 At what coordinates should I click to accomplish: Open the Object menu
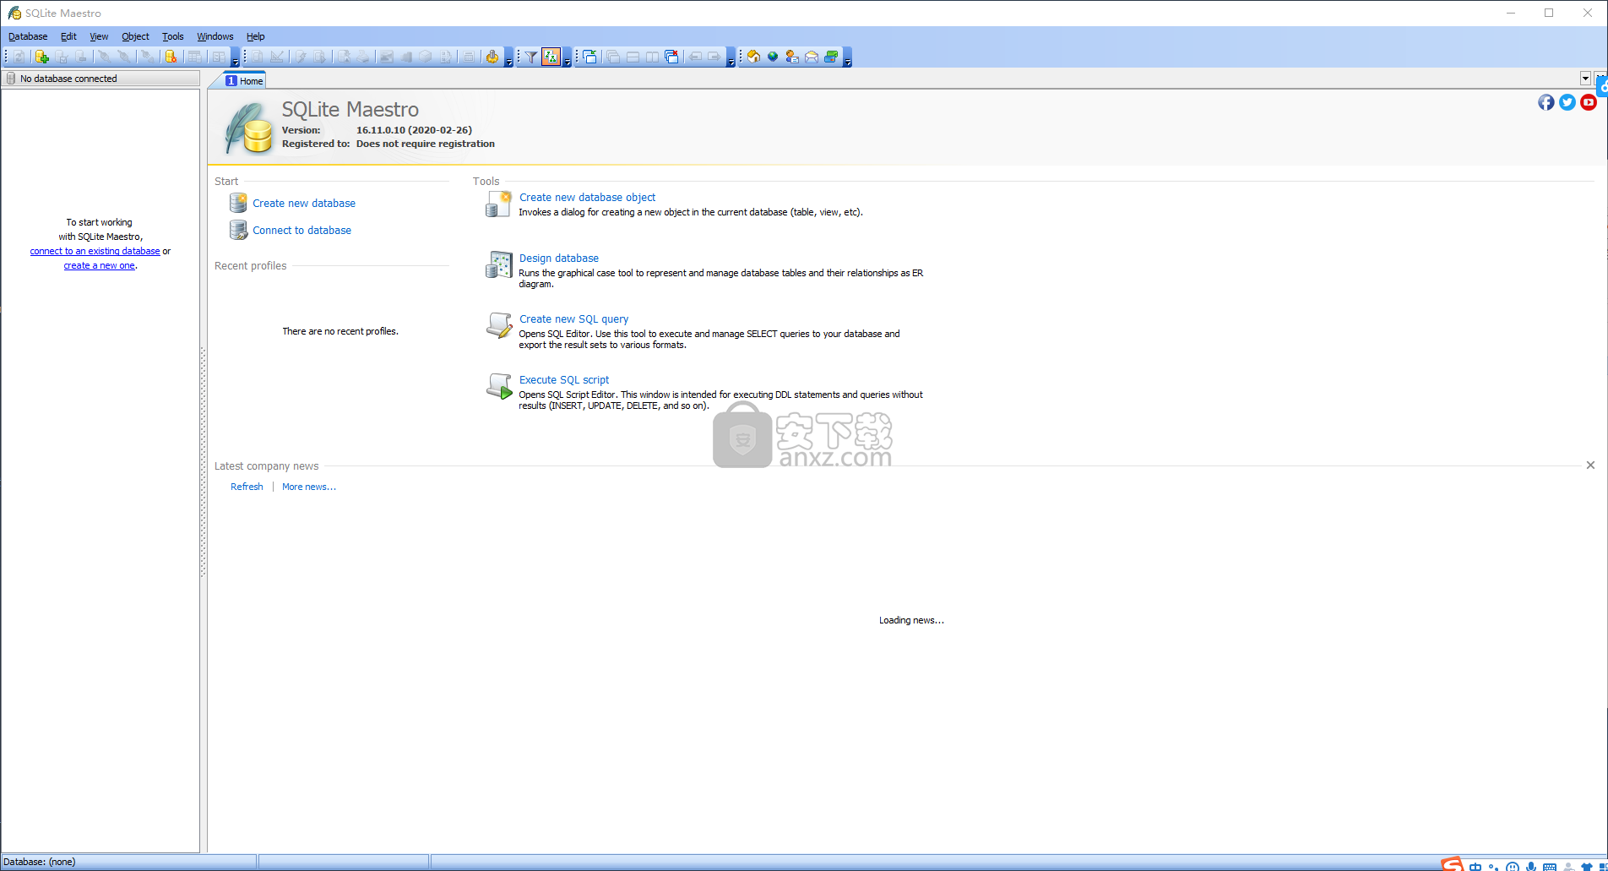(135, 36)
